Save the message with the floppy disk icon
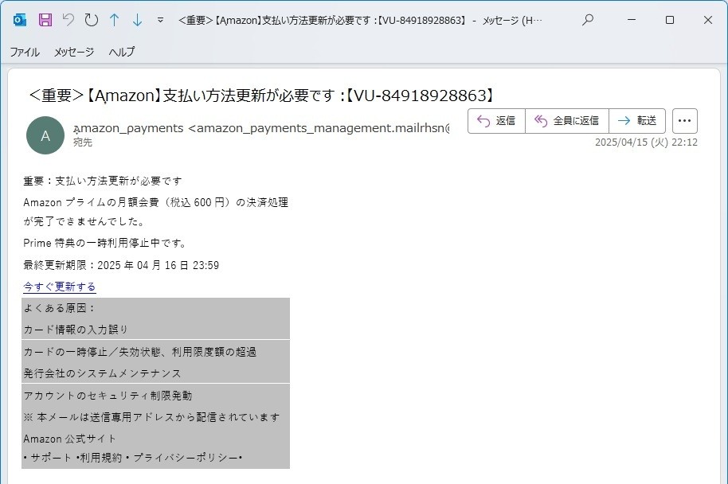Screen dimensions: 728x484 [x=45, y=20]
